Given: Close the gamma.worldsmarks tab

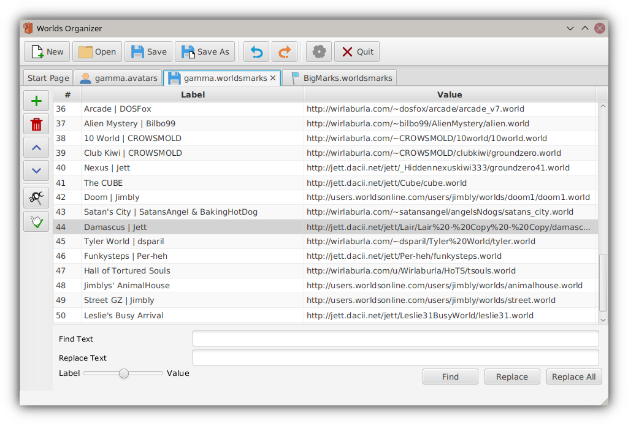Looking at the screenshot, I should 273,78.
